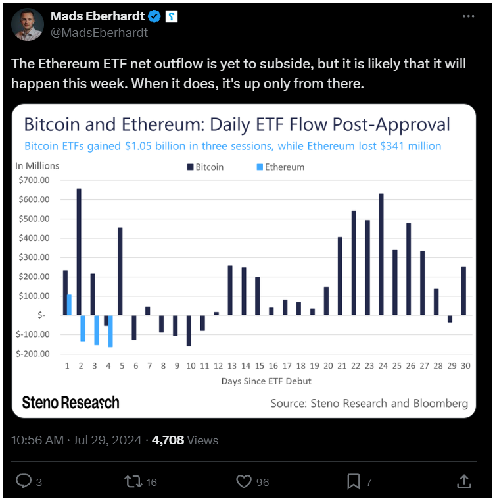Click the Bitcoin bar on day 24
Screen dimensions: 495x501
(381, 254)
